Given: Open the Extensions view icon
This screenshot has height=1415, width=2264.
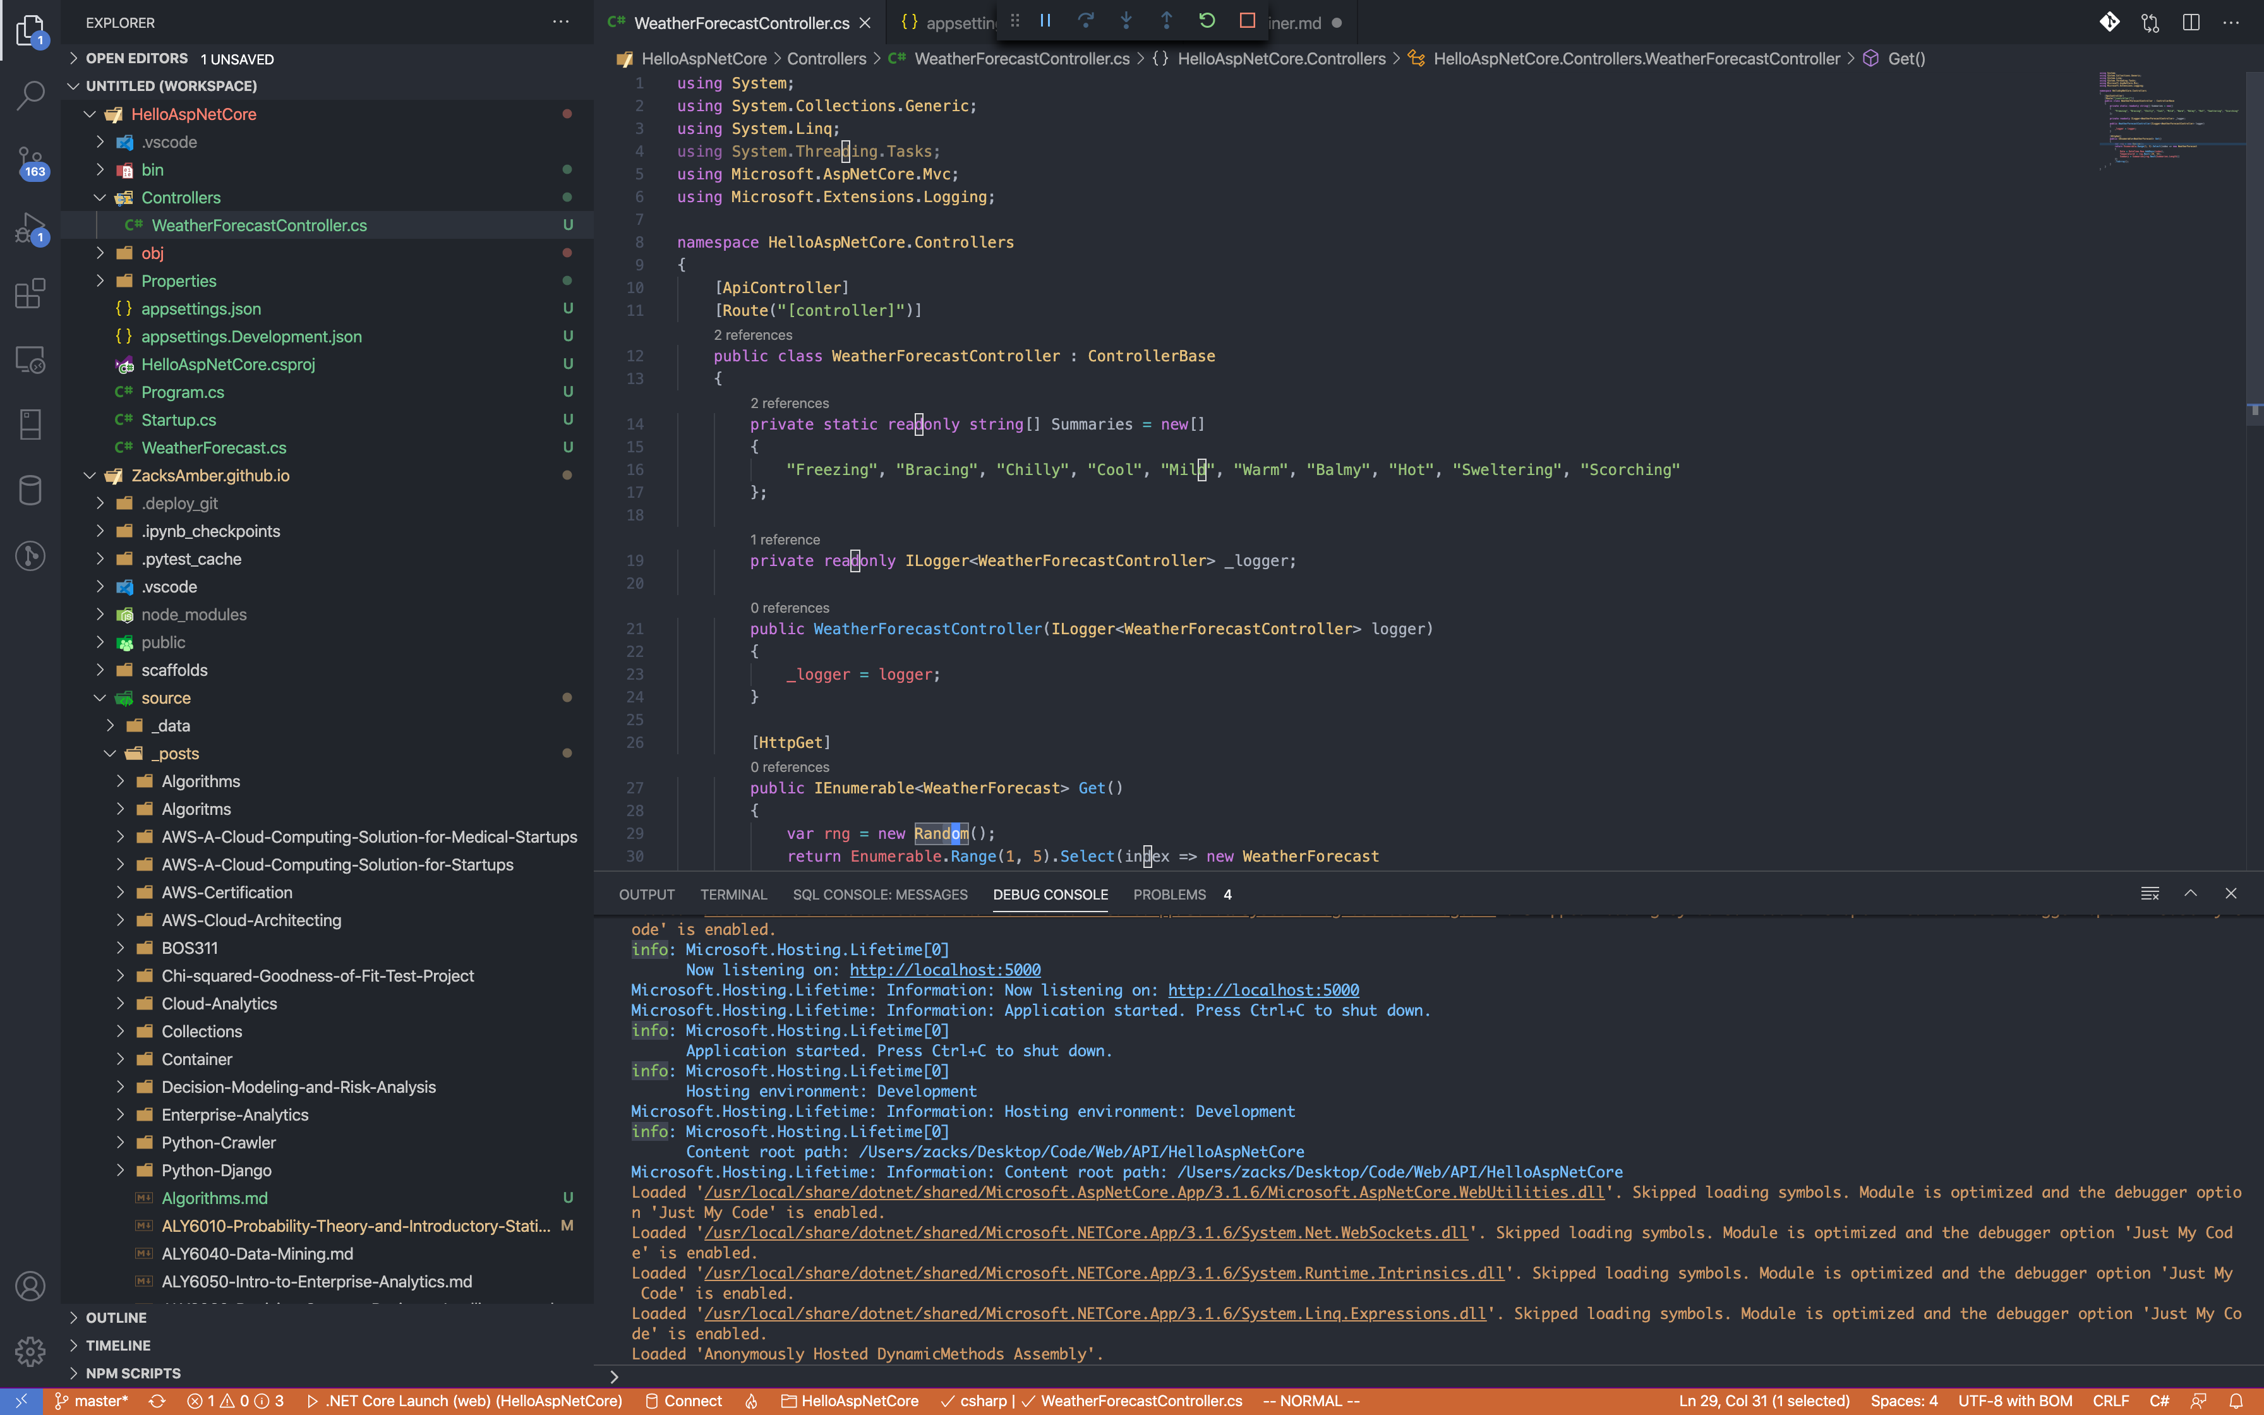Looking at the screenshot, I should (x=30, y=293).
